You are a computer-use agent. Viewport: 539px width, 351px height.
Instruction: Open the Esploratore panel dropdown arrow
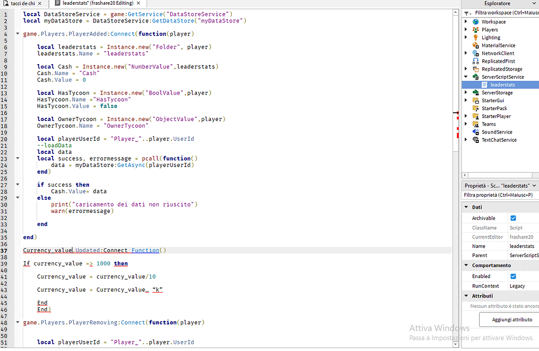(x=534, y=4)
